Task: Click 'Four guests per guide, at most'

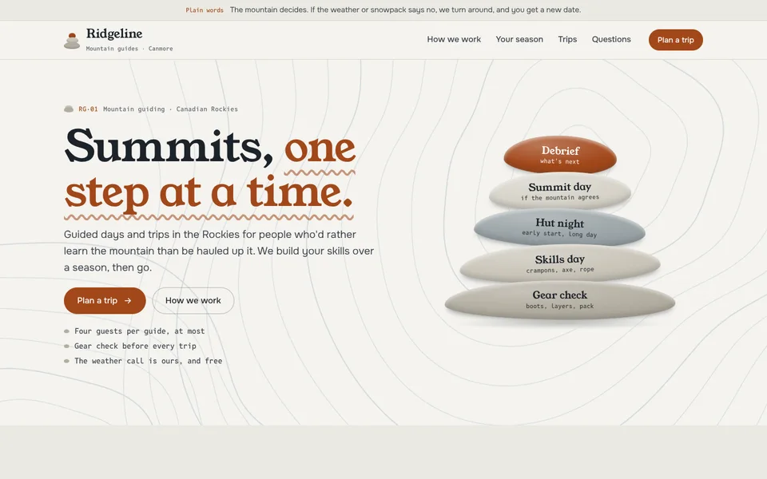Action: (139, 331)
